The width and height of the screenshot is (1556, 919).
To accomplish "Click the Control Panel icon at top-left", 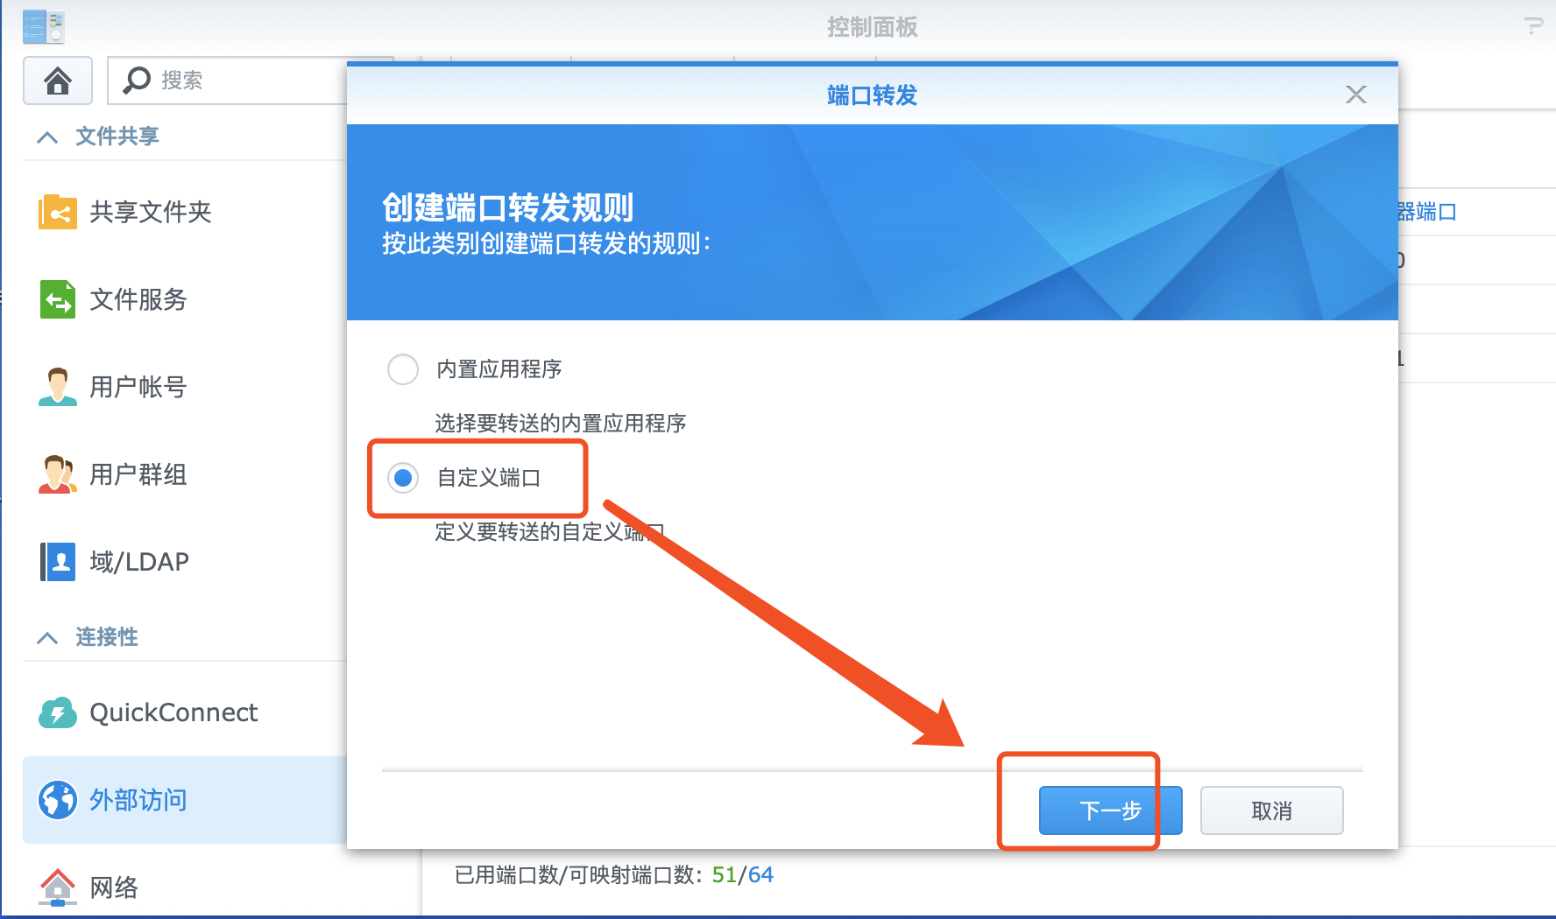I will click(x=44, y=26).
